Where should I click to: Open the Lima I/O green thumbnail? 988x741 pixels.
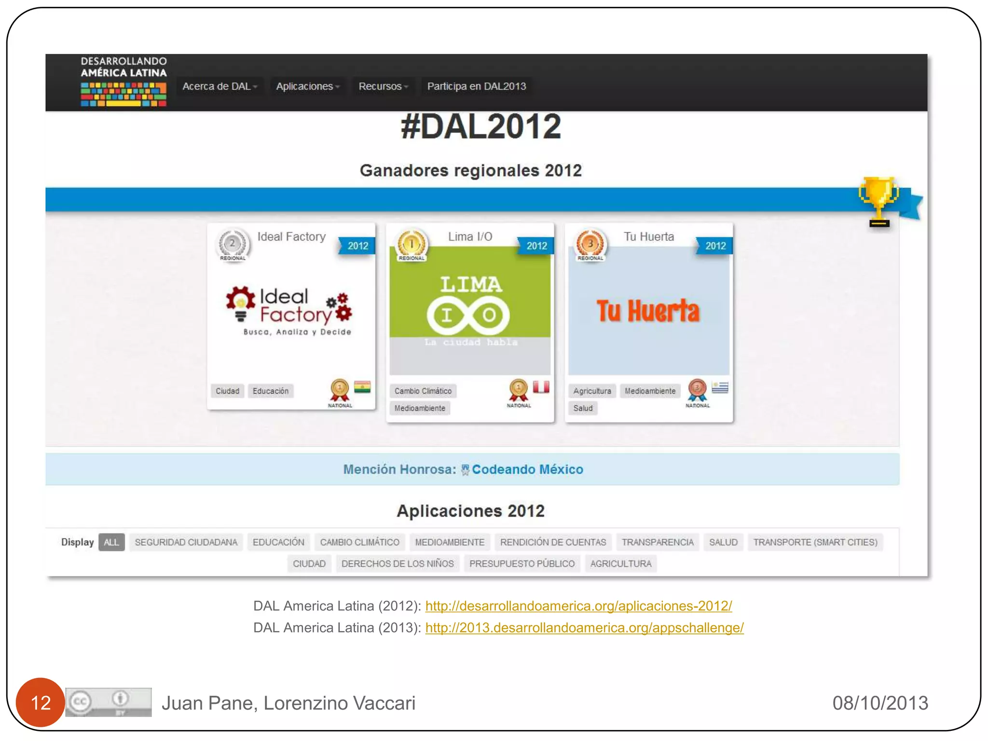(x=470, y=311)
